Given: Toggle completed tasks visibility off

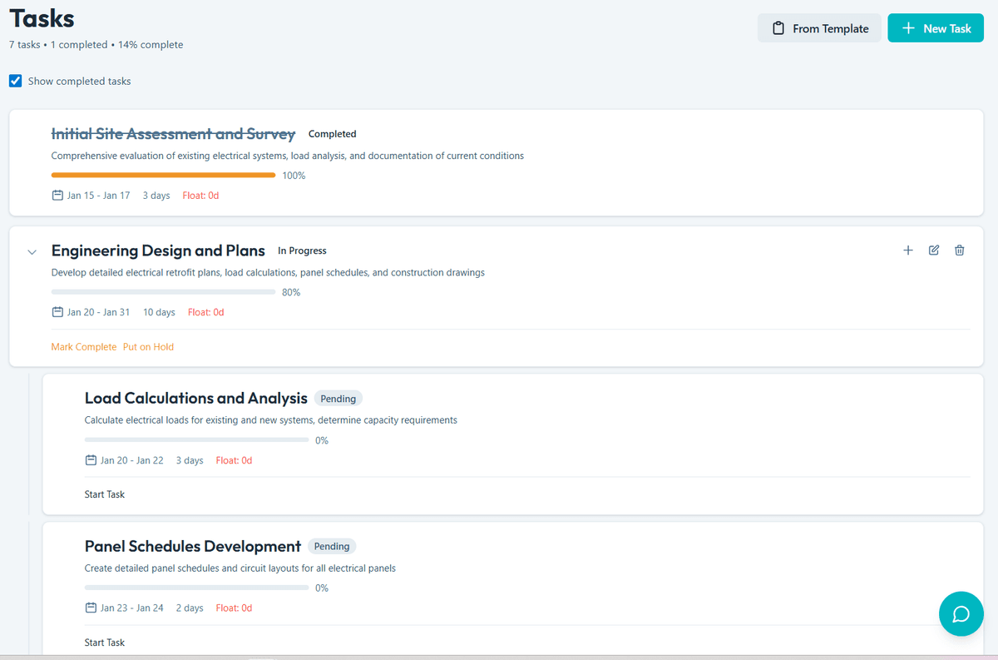Looking at the screenshot, I should coord(15,81).
